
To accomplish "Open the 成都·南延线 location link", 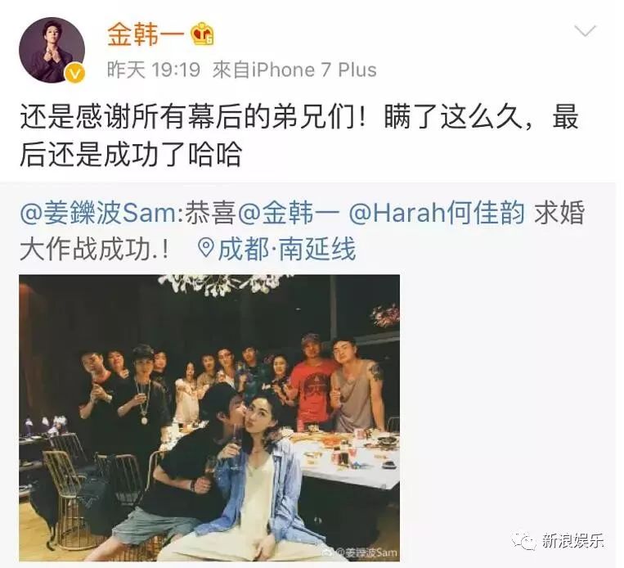I will 286,250.
